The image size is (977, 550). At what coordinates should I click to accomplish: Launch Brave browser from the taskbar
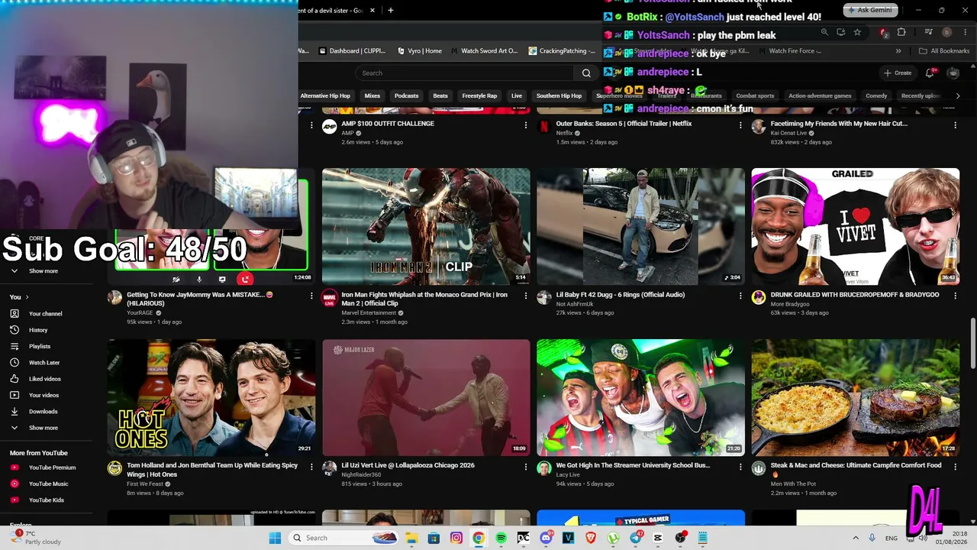pos(591,538)
